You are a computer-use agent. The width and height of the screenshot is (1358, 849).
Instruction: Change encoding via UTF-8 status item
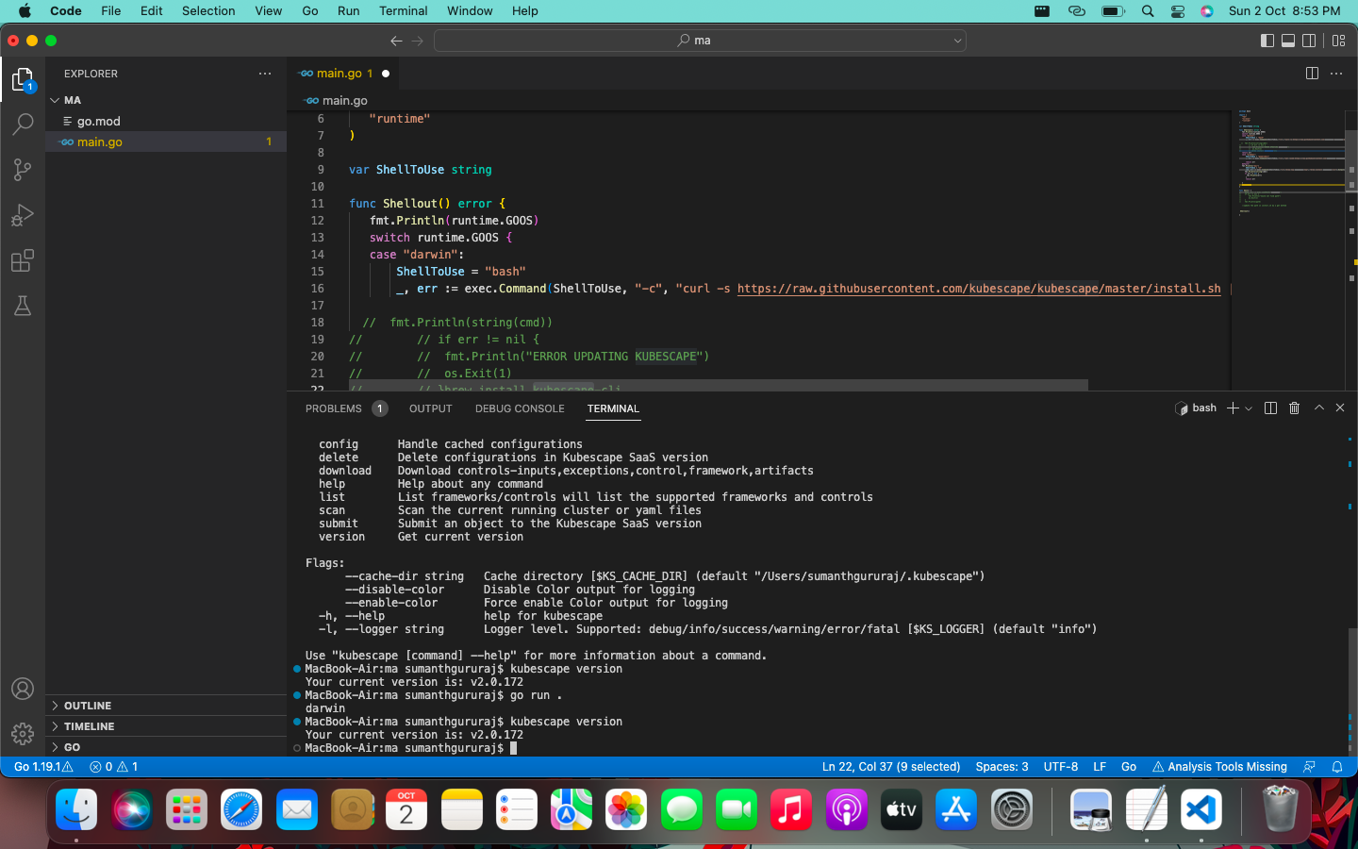[1061, 767]
